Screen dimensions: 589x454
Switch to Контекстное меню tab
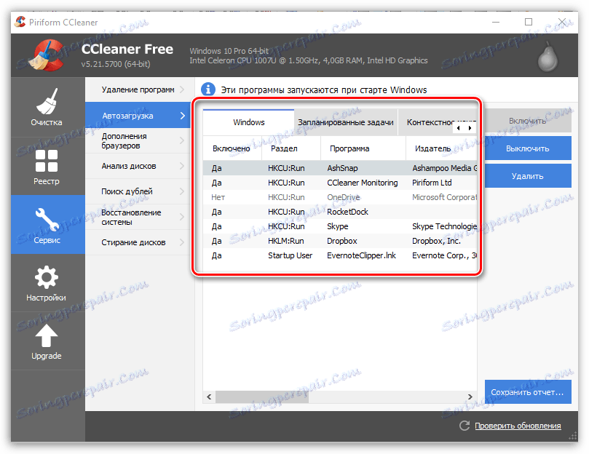coord(430,122)
